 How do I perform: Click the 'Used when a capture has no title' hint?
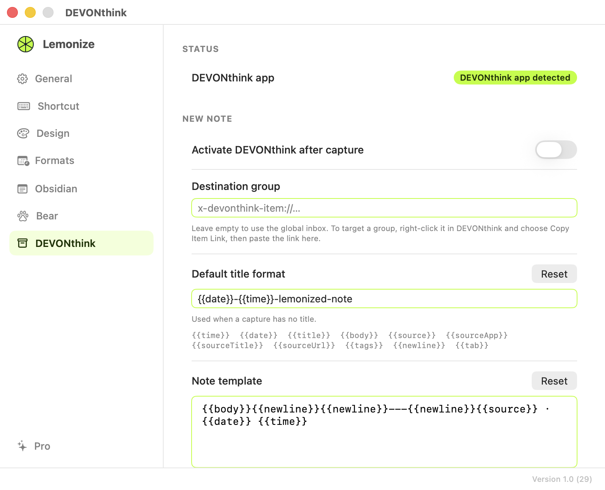coord(254,319)
